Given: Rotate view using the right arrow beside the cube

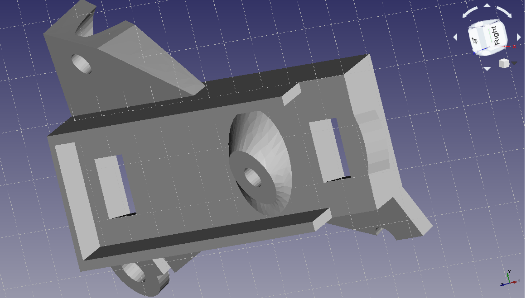Looking at the screenshot, I should pos(519,37).
